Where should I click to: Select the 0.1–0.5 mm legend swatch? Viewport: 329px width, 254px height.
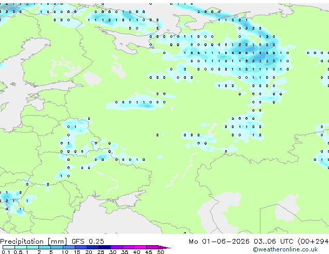click(x=9, y=247)
